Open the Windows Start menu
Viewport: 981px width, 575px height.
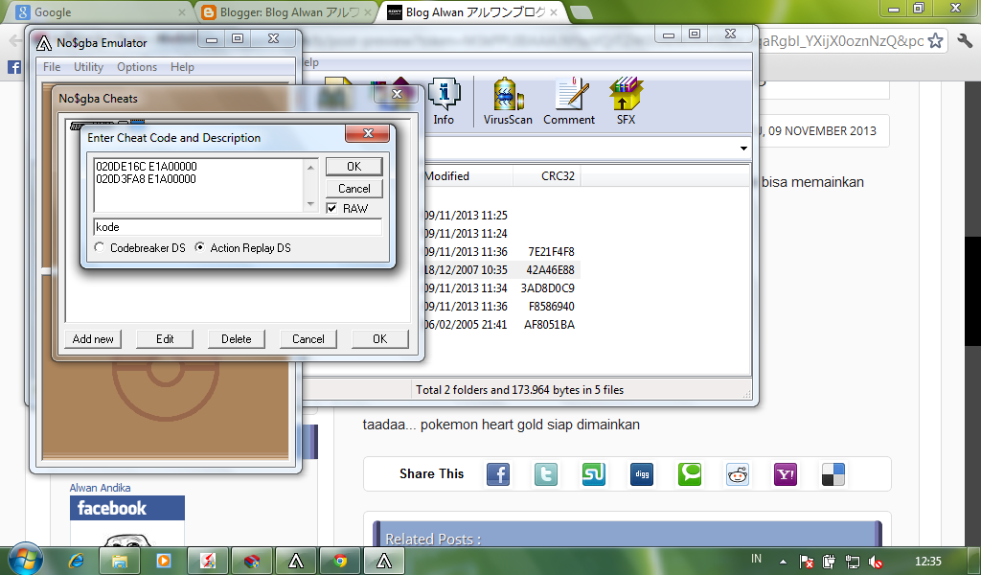(x=26, y=559)
